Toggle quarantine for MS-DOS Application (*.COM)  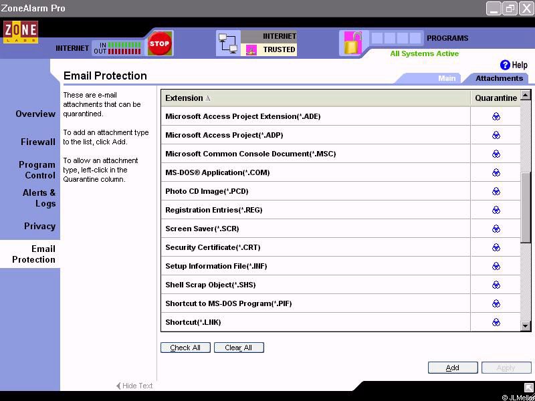click(496, 173)
